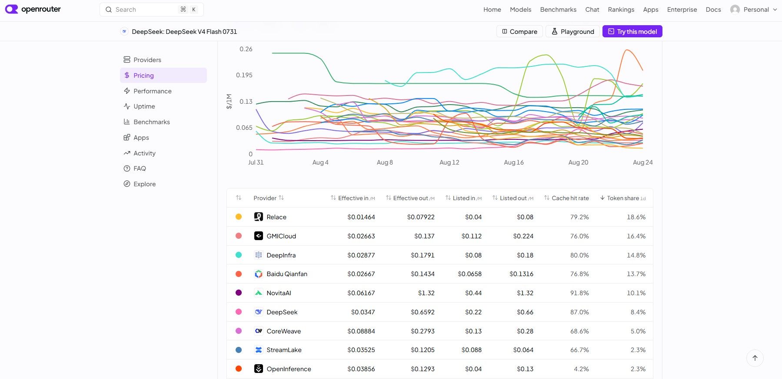This screenshot has height=379, width=782.
Task: Click the OpenRouter logo icon
Action: point(11,9)
